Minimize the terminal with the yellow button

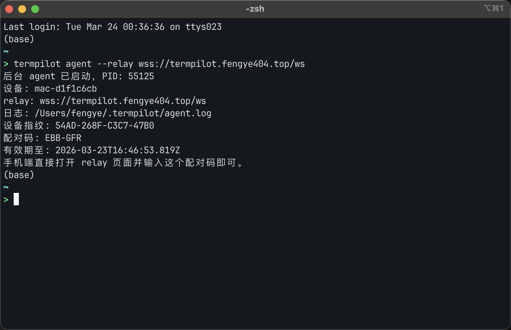pyautogui.click(x=22, y=9)
